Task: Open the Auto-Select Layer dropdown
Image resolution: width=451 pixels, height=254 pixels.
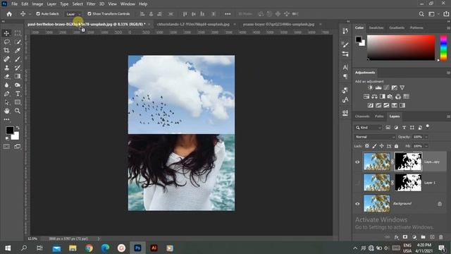Action: click(x=73, y=14)
